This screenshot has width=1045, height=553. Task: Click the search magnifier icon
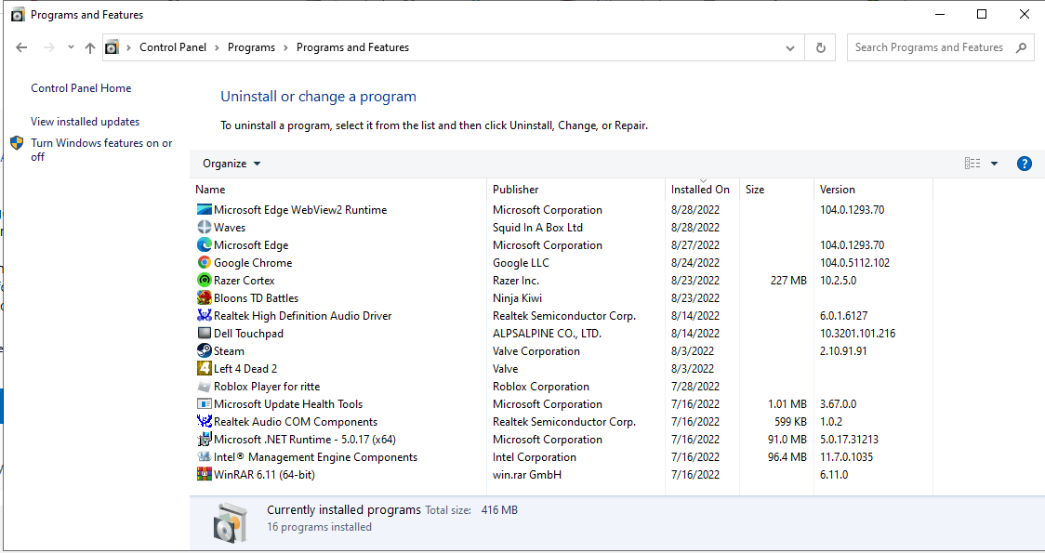(1020, 47)
